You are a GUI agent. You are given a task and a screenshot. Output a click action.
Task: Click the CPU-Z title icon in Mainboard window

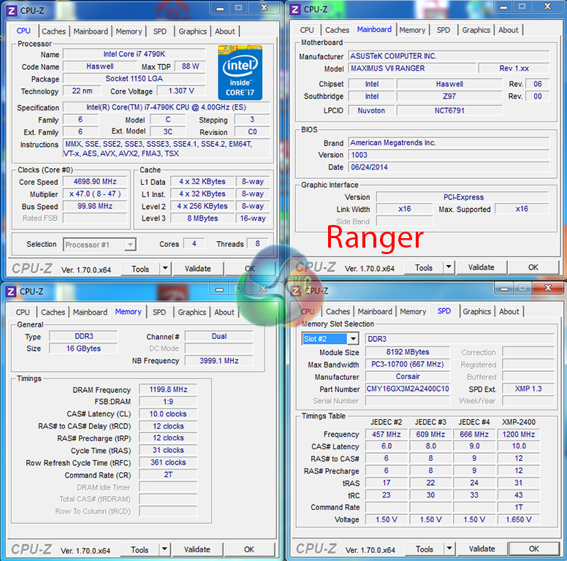point(295,9)
